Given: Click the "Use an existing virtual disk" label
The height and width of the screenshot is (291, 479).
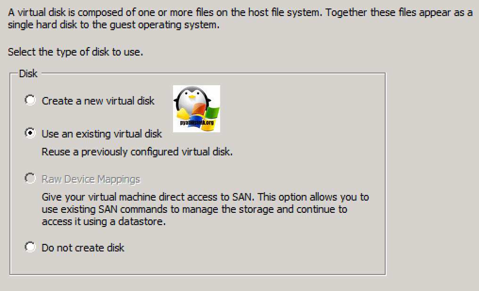Looking at the screenshot, I should [x=102, y=134].
